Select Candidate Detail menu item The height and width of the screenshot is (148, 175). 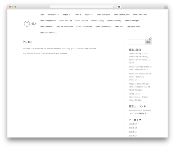click(48, 33)
